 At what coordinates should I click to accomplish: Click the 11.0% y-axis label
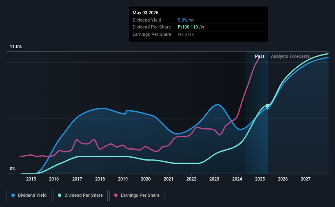coord(16,47)
